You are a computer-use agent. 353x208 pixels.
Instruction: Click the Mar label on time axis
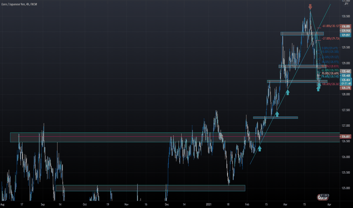tap(285, 204)
